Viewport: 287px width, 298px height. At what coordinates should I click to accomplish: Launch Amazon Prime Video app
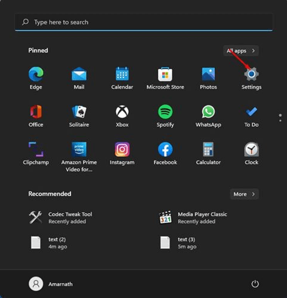pyautogui.click(x=79, y=157)
